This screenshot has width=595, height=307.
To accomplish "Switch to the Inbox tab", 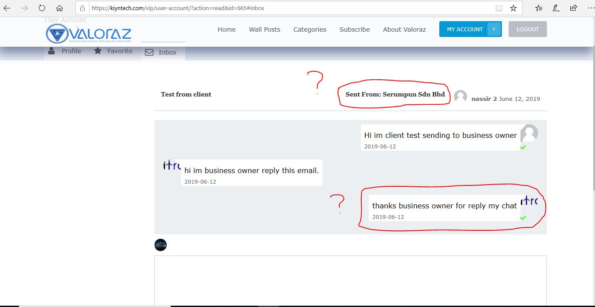I will click(x=162, y=52).
